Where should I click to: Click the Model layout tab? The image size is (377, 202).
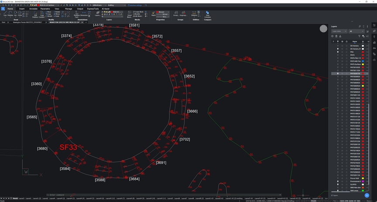(15, 199)
